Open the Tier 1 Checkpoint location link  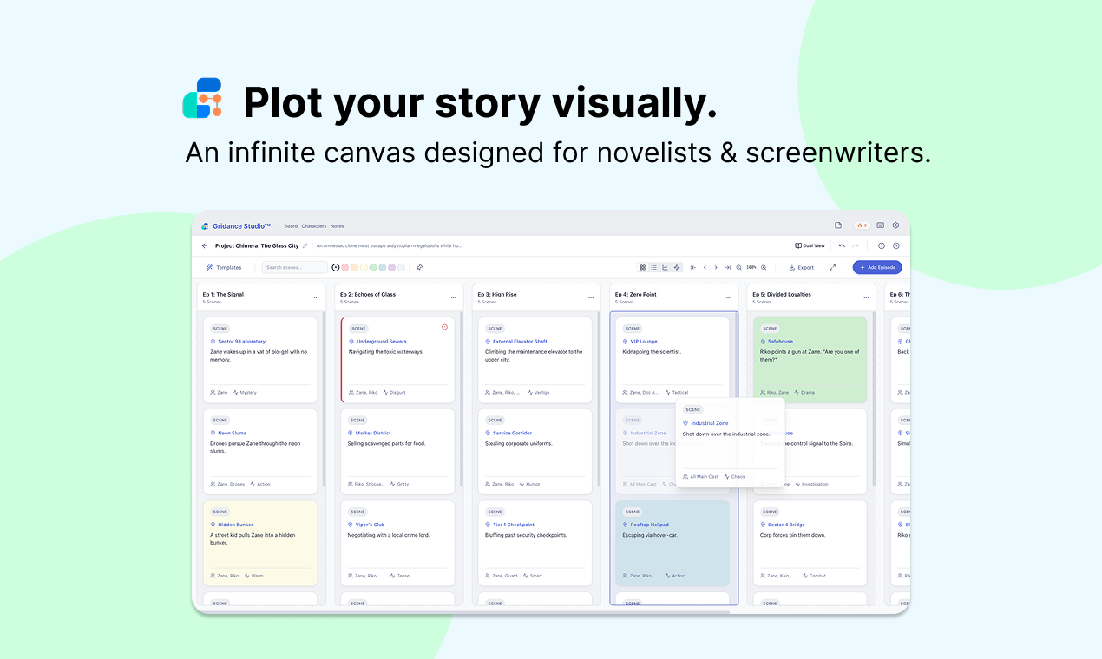coord(514,525)
